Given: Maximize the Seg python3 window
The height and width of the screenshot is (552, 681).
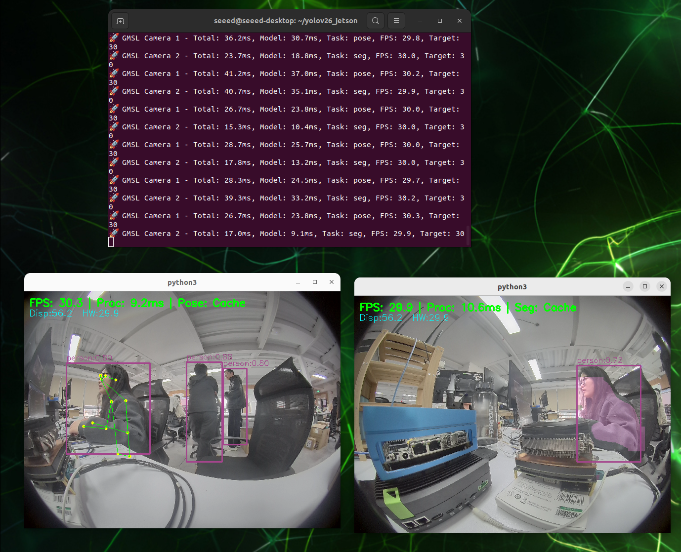Looking at the screenshot, I should click(645, 286).
